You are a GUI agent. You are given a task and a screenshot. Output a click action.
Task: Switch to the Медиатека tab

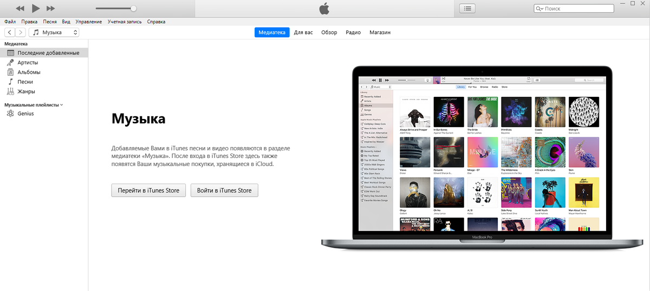coord(272,32)
